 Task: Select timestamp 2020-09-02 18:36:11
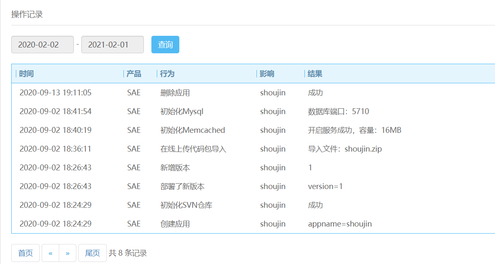[x=55, y=149]
